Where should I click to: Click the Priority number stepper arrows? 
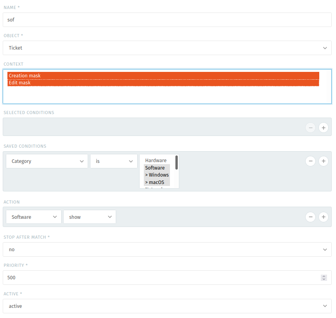[x=324, y=278]
